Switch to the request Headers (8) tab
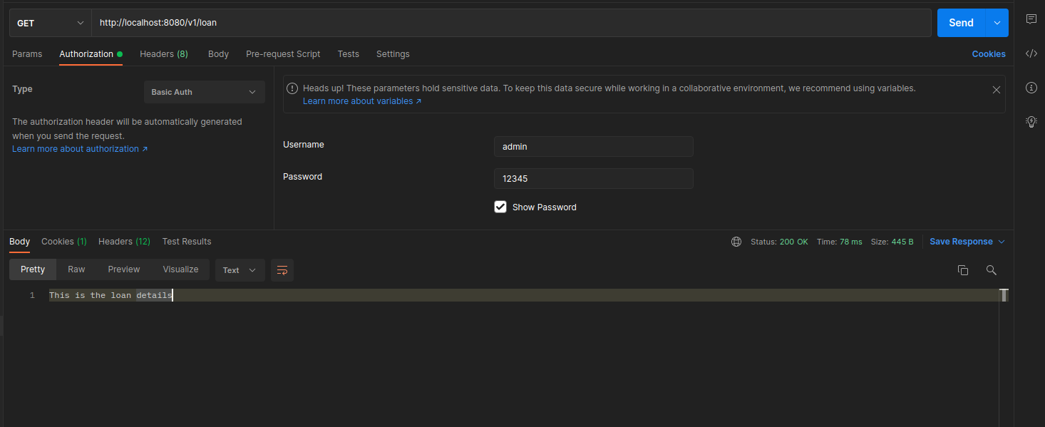Screen dimensions: 1045x427 click(163, 54)
